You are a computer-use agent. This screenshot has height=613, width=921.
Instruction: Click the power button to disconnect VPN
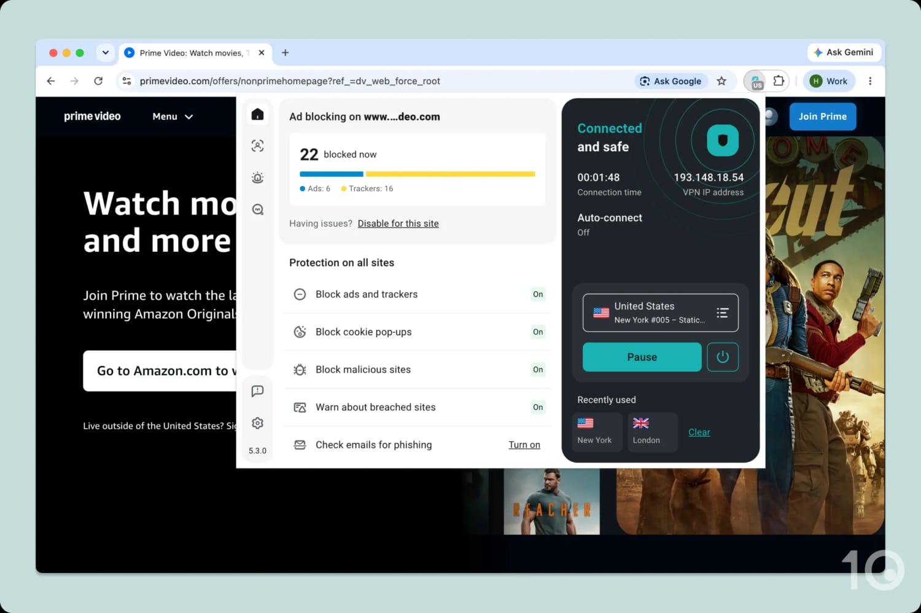pyautogui.click(x=723, y=357)
